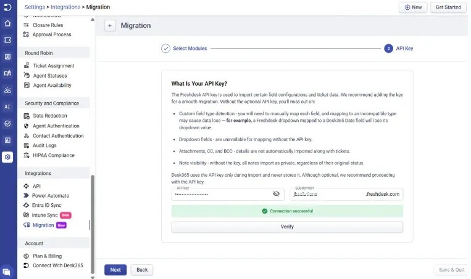This screenshot has width=471, height=279.
Task: Open the Agents group icon in rail
Action: pyautogui.click(x=7, y=90)
